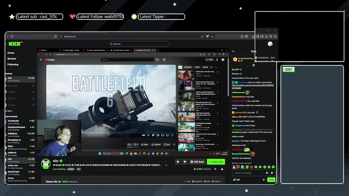This screenshot has height=196, width=349.
Task: Open options for "Call of Duty" video
Action: click(218, 72)
